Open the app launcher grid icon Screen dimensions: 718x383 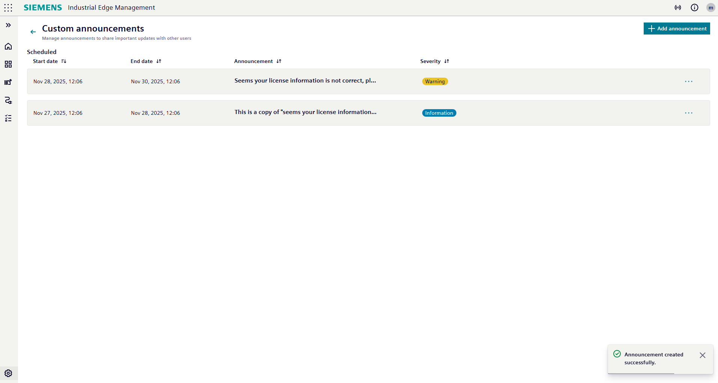[x=8, y=8]
